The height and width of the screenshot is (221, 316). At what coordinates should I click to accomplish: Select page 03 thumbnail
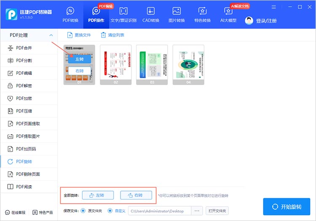coord(152,64)
